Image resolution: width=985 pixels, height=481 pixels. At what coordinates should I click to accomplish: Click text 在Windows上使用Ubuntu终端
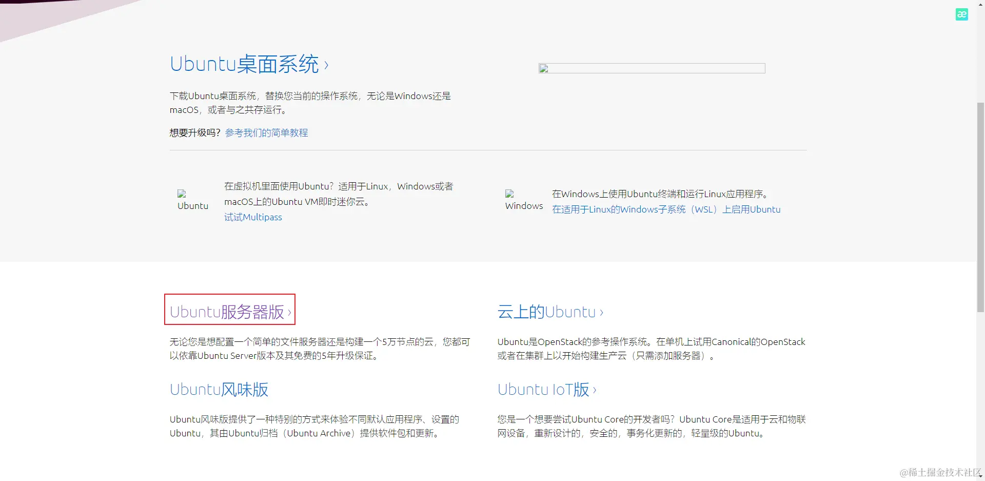(x=661, y=194)
